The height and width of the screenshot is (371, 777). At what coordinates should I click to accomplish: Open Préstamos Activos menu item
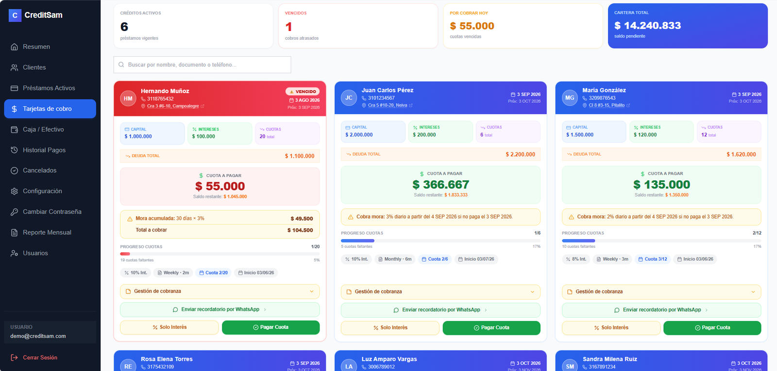(x=50, y=88)
